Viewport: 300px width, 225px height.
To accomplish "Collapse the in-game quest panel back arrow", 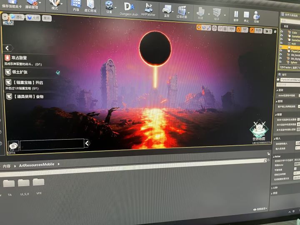I will 7,48.
